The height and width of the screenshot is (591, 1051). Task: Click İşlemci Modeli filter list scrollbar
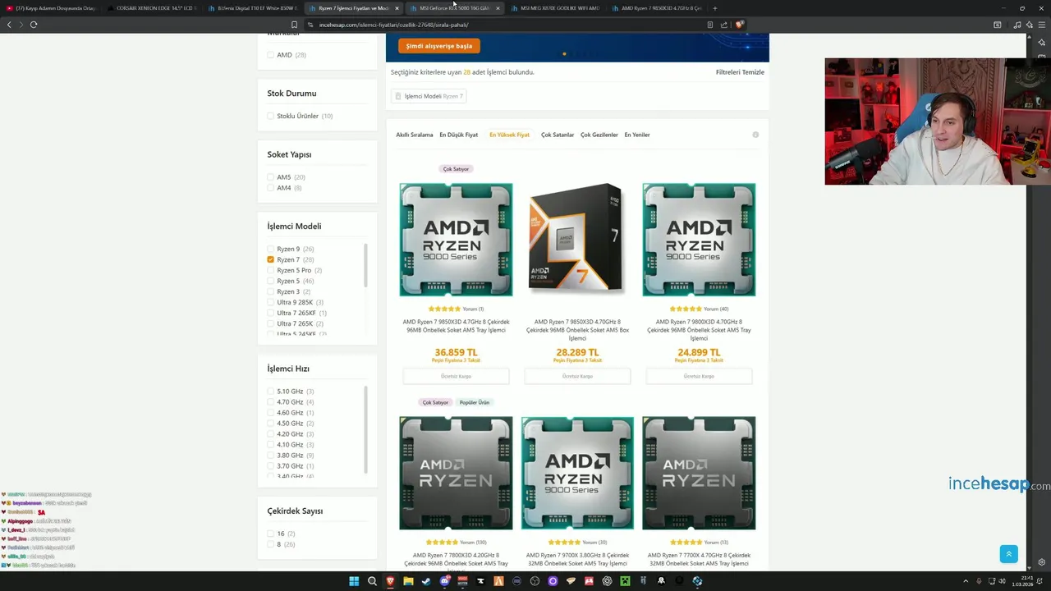point(365,266)
